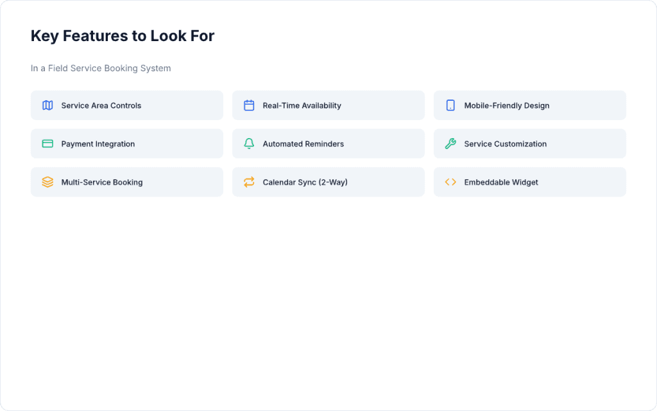Click the heading Key Features to Look For

point(122,36)
